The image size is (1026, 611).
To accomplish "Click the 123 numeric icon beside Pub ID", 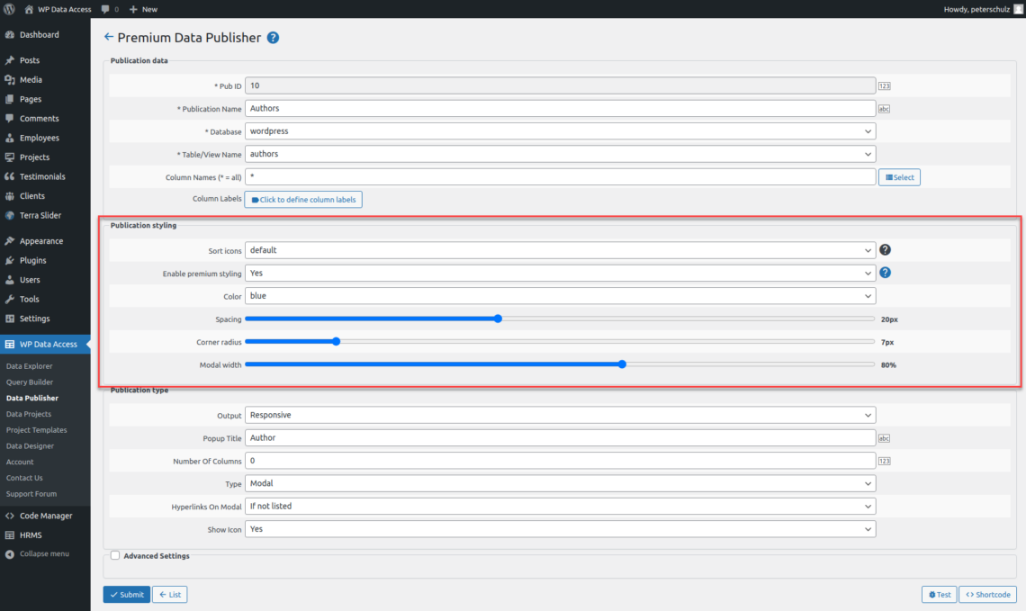I will pyautogui.click(x=882, y=85).
